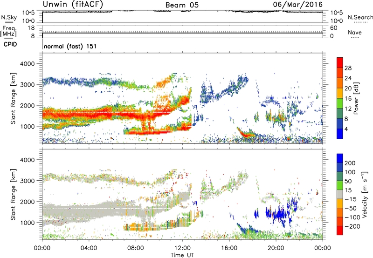Click the "20:00" time tick label
This screenshot has width=373, height=258.
(x=276, y=248)
